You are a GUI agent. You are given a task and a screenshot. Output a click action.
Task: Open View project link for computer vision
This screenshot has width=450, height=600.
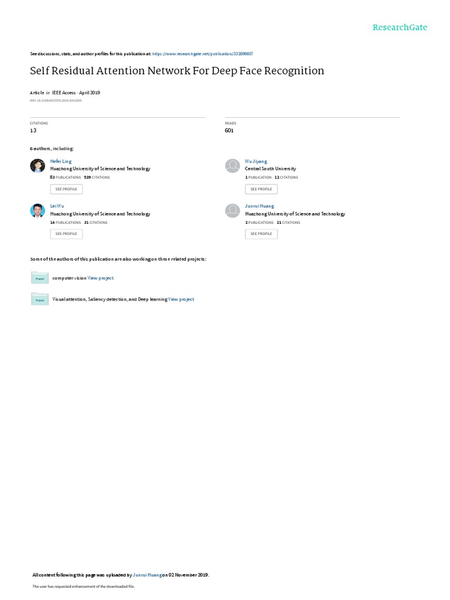click(101, 278)
